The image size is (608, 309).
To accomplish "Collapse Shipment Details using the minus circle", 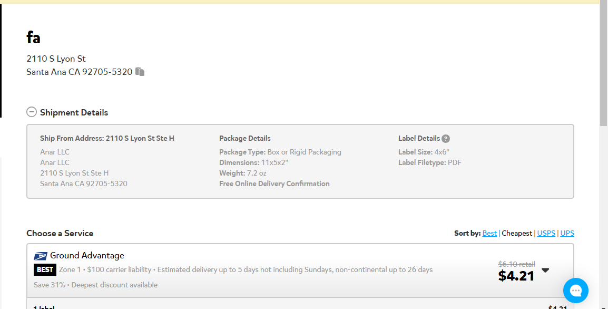I will click(32, 112).
